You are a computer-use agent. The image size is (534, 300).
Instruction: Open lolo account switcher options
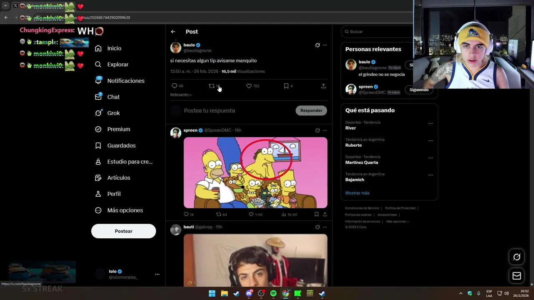tap(157, 274)
